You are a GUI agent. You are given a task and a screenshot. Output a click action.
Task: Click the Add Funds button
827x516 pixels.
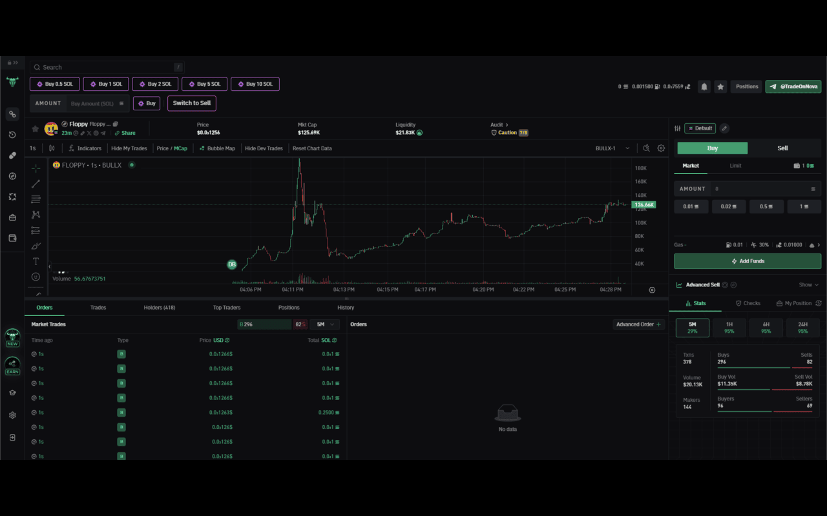pyautogui.click(x=747, y=261)
